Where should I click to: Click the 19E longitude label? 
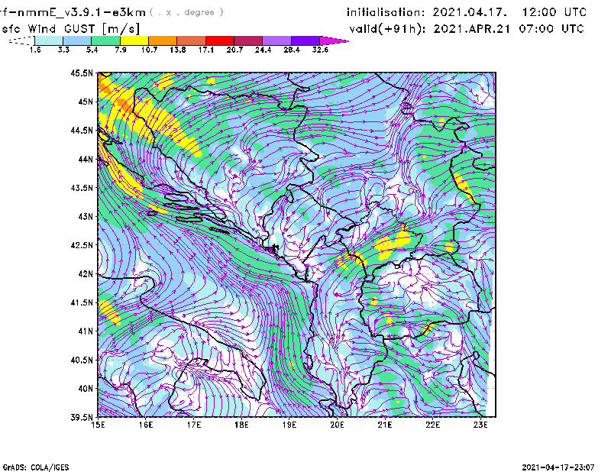point(289,425)
